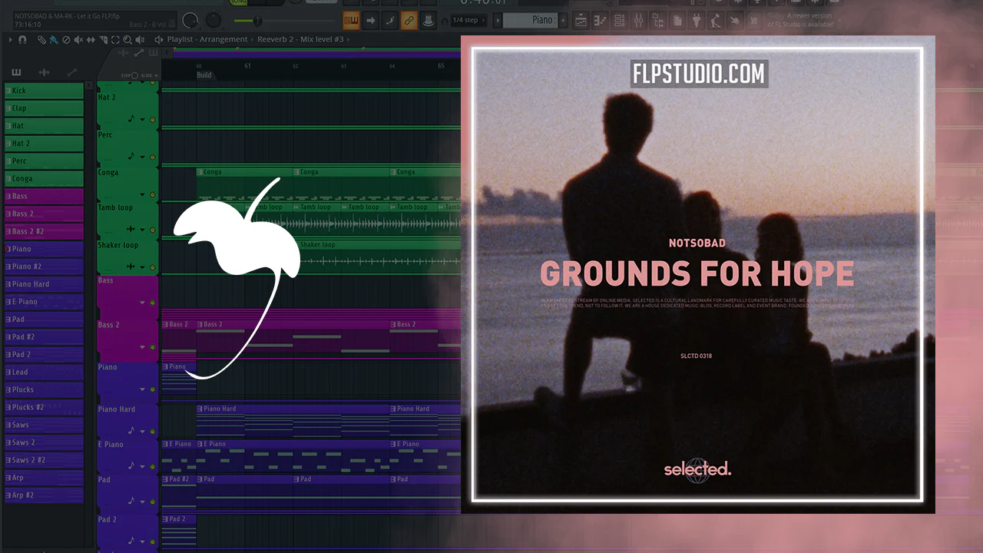Select the Playlist Paint brush tool
Screen dimensions: 983x553
pos(53,39)
